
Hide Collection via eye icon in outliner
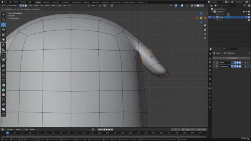[246, 12]
